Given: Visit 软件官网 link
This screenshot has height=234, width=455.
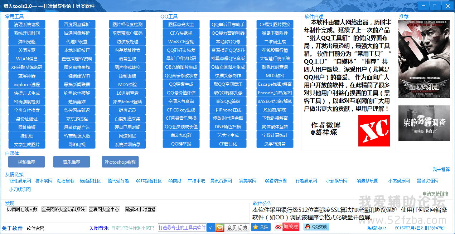Looking at the screenshot, I should (36, 228).
